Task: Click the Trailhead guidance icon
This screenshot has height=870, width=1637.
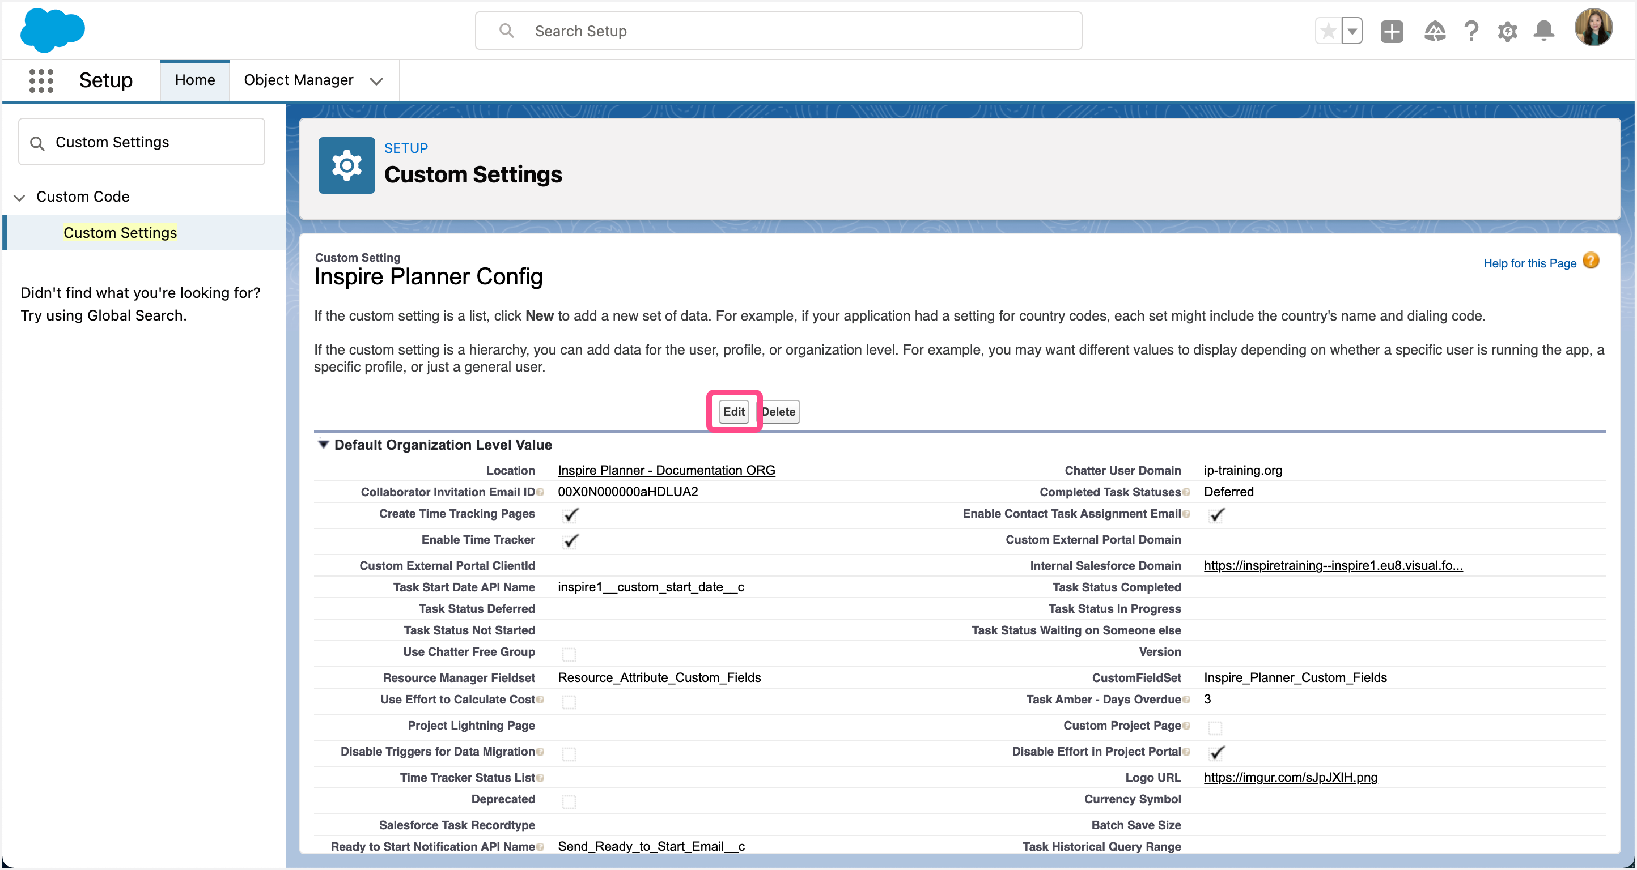Action: click(x=1434, y=31)
